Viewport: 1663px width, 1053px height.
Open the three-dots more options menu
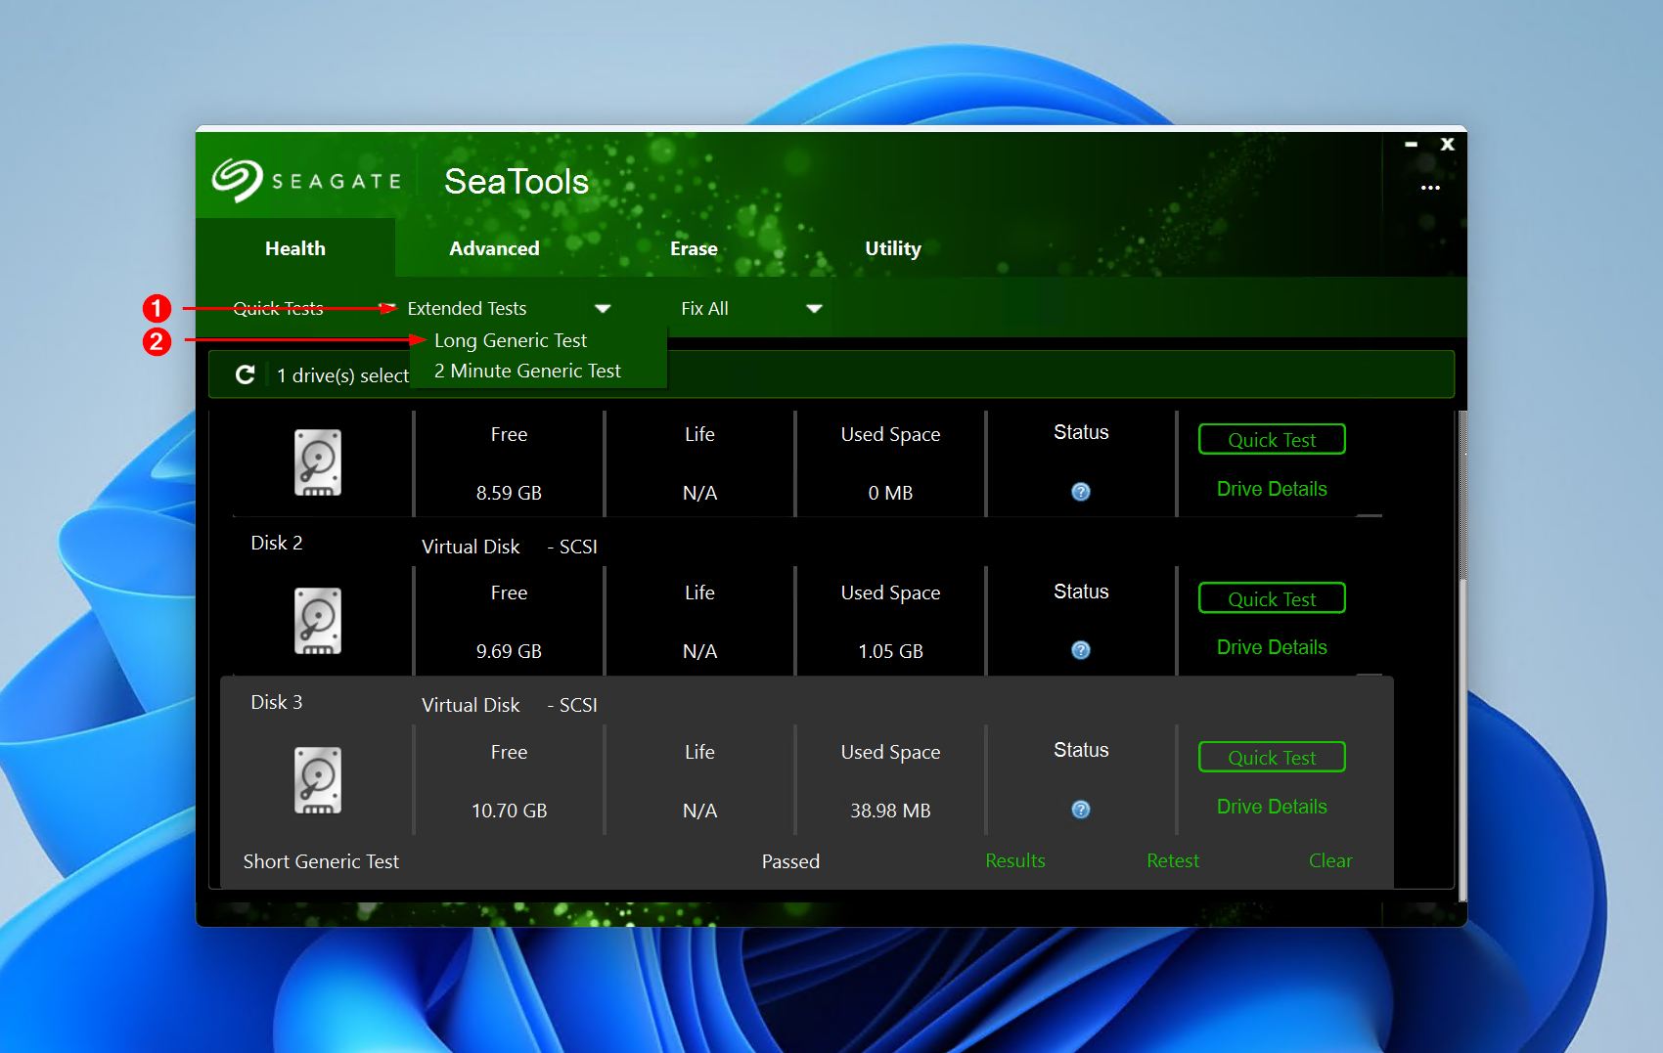click(x=1430, y=188)
